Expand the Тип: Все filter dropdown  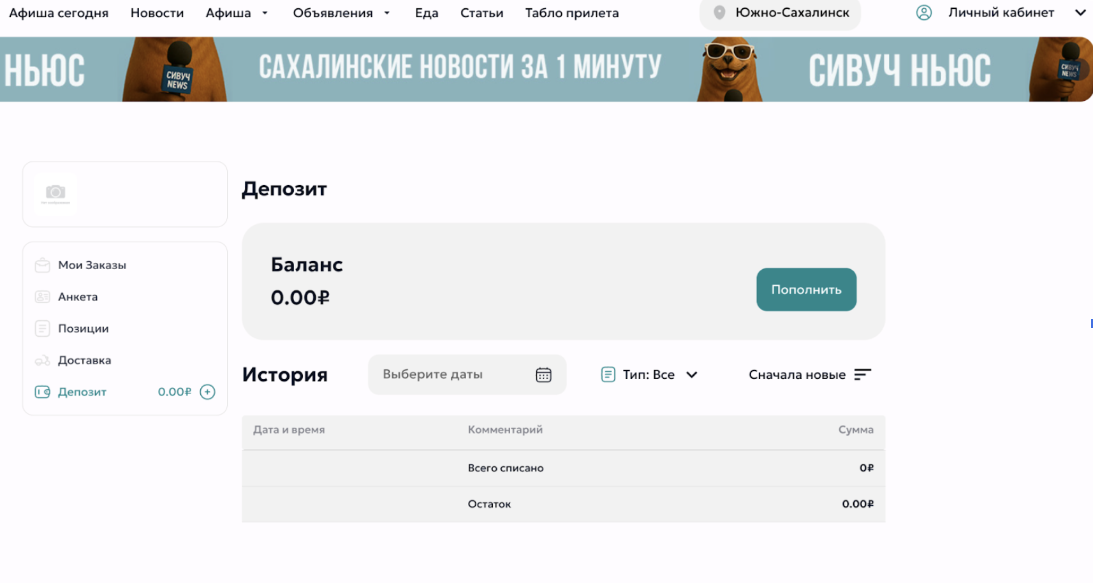pyautogui.click(x=691, y=375)
